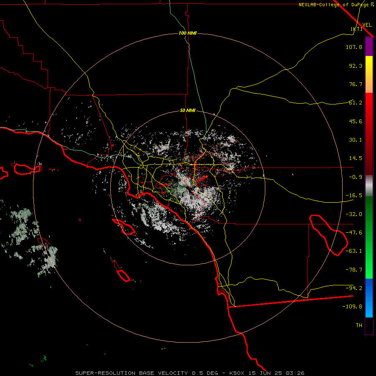Click the 100 NMI range ring label
Image resolution: width=376 pixels, height=376 pixels.
click(188, 33)
